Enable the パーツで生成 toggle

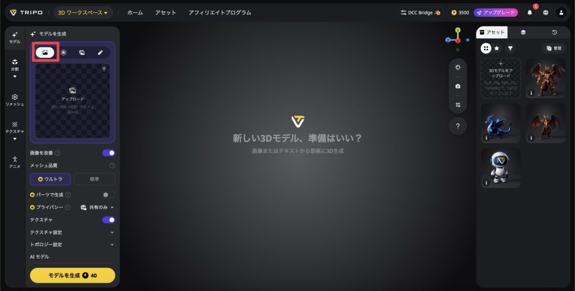point(108,195)
